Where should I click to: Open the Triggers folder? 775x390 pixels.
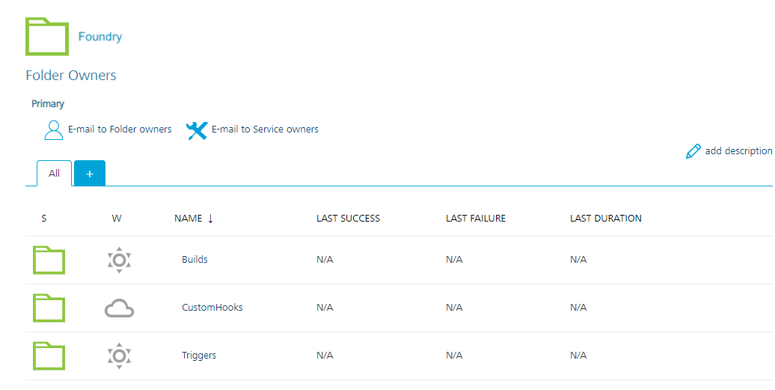tap(199, 356)
